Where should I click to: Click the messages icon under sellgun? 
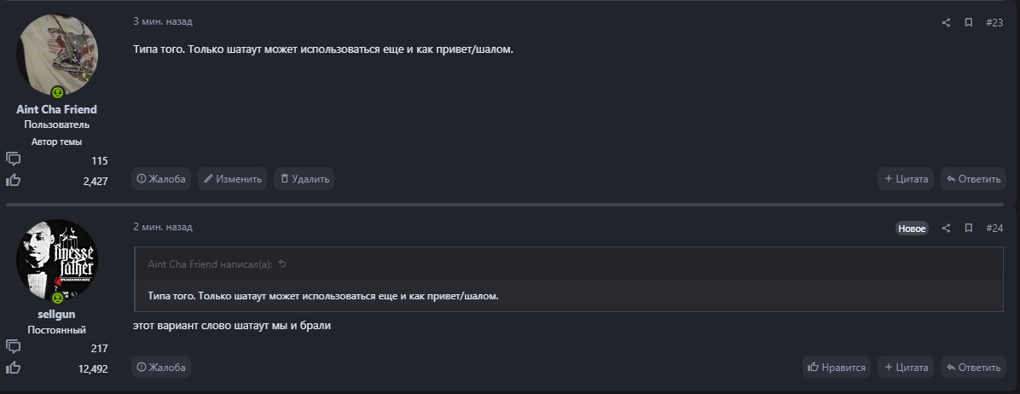pos(14,347)
